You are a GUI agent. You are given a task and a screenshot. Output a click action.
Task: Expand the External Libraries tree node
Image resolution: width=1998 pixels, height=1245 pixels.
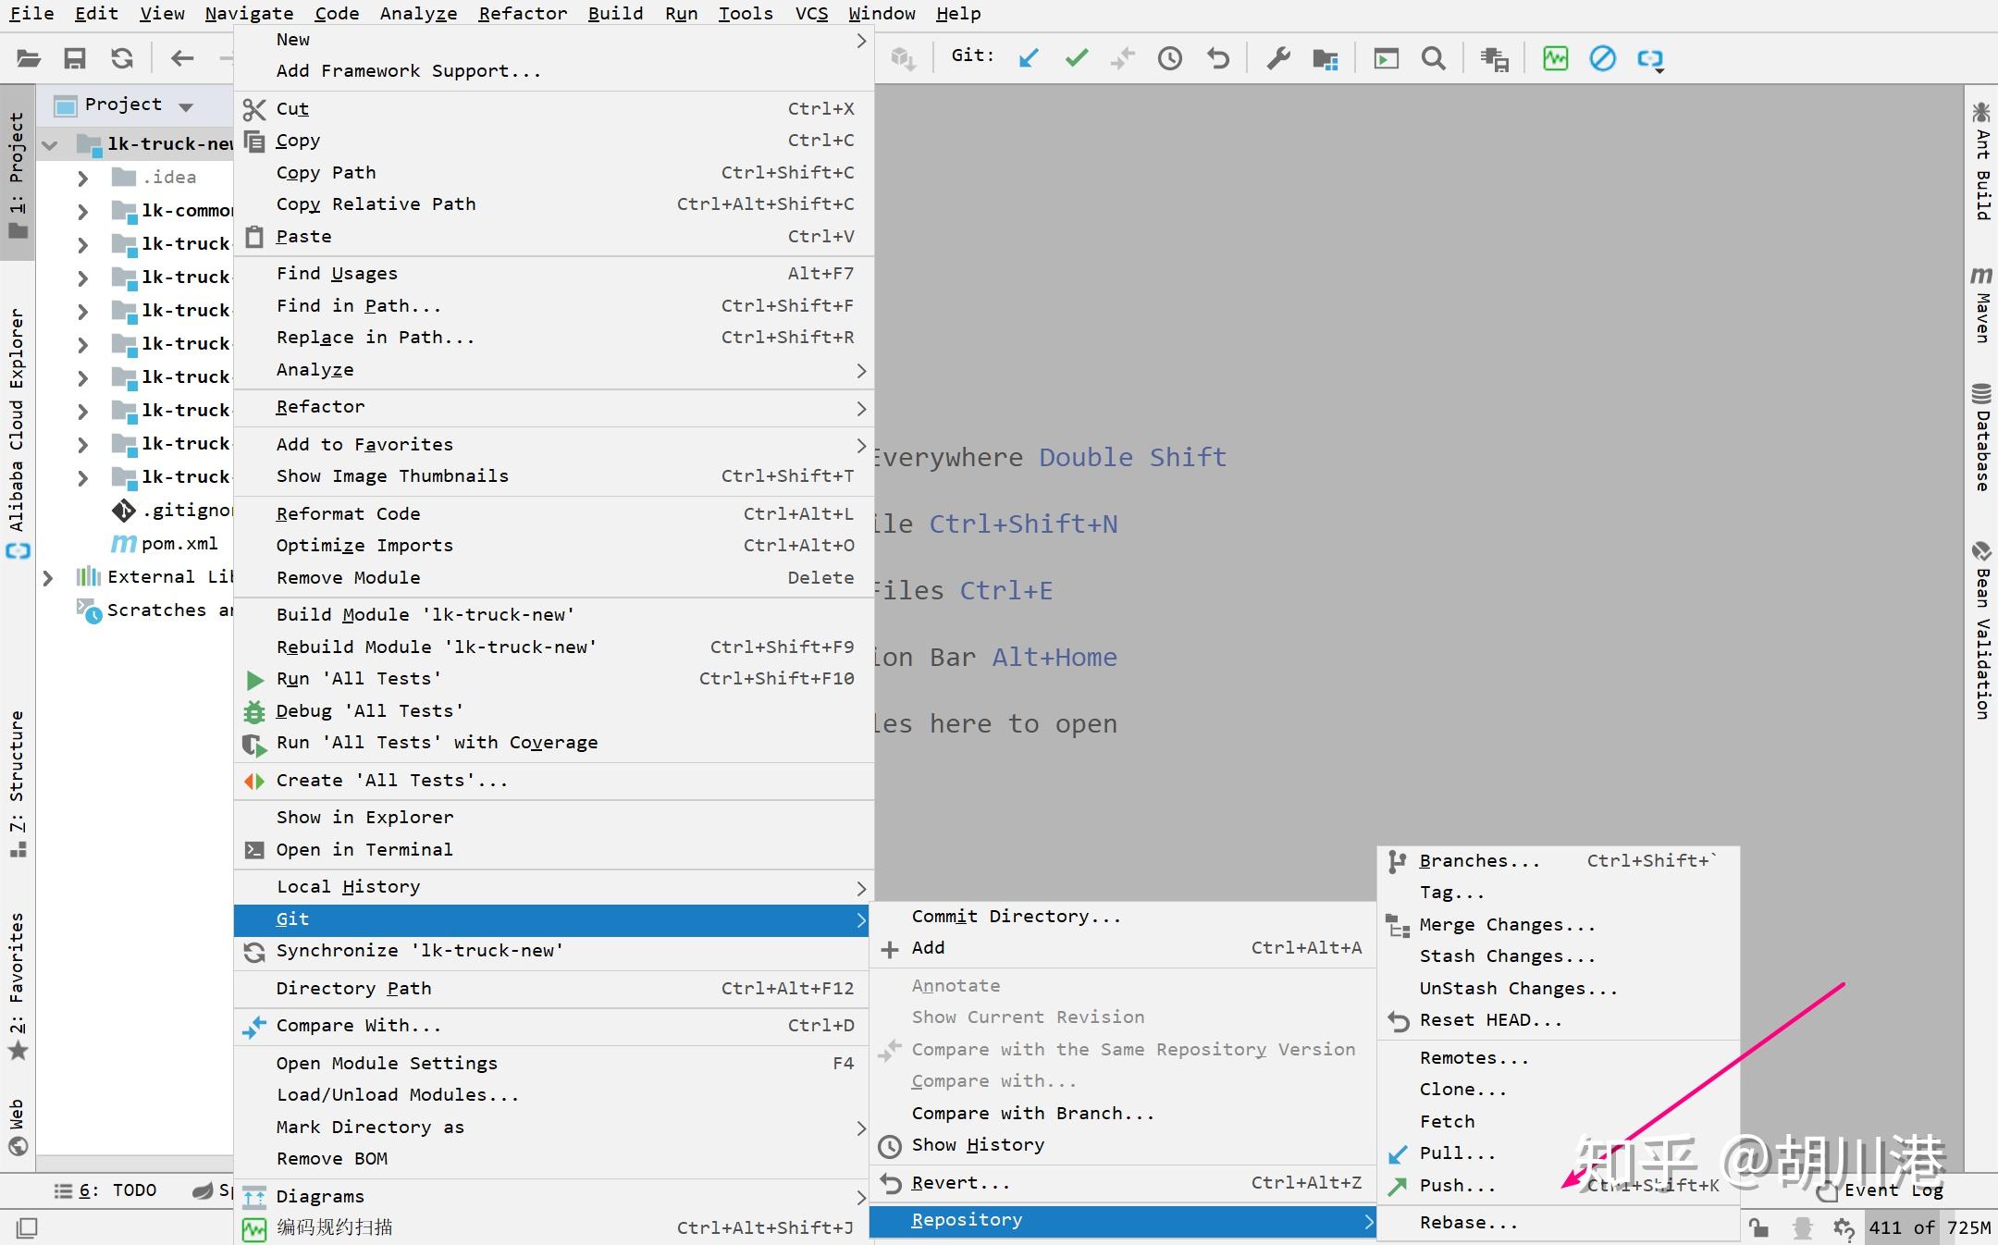[48, 578]
